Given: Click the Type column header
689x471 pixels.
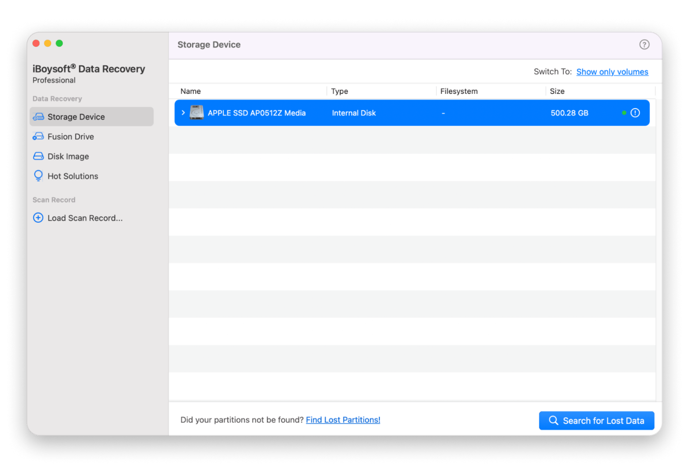Looking at the screenshot, I should (339, 91).
